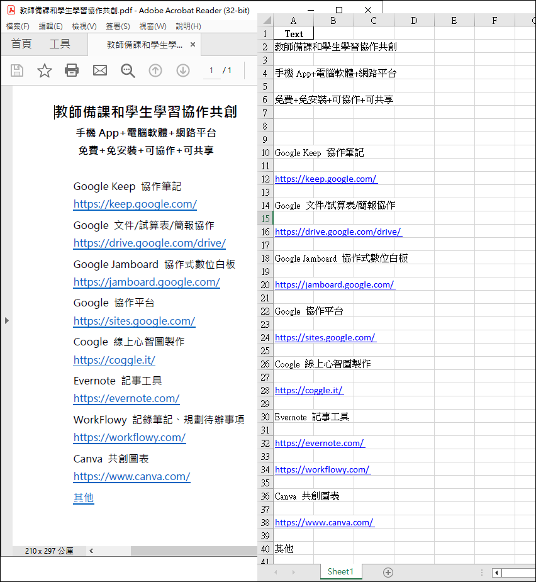The width and height of the screenshot is (536, 582).
Task: Open drive.google.com link in the PDF
Action: [150, 243]
